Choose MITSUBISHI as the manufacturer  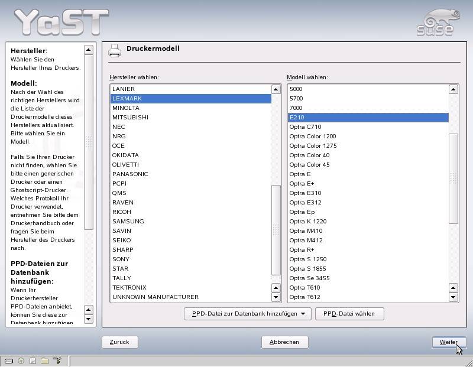[190, 117]
